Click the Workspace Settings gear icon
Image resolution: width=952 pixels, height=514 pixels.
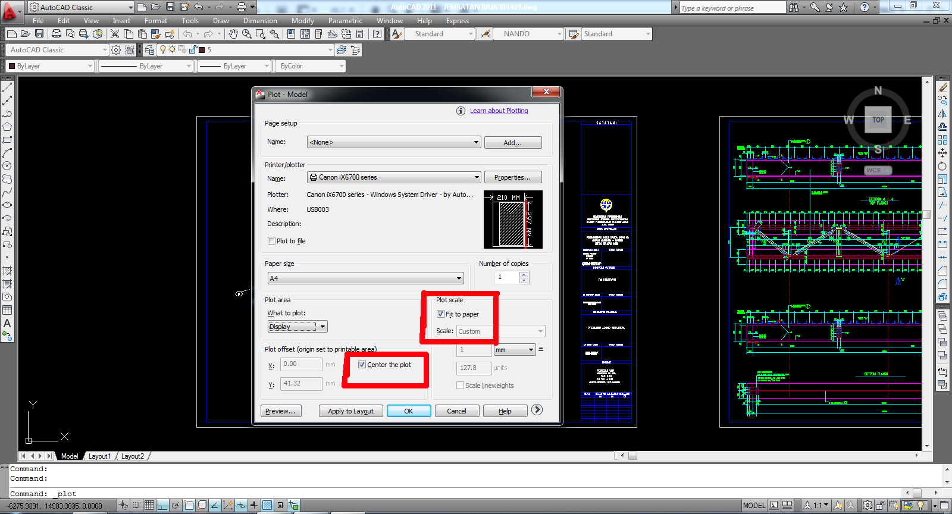[116, 50]
